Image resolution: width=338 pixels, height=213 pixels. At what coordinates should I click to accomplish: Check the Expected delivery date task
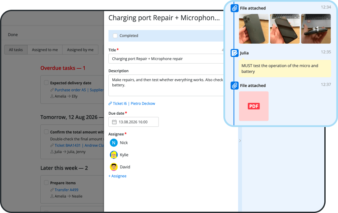pos(46,83)
